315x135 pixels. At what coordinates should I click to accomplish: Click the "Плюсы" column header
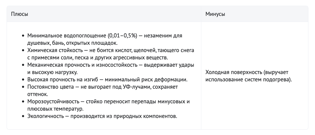19,14
